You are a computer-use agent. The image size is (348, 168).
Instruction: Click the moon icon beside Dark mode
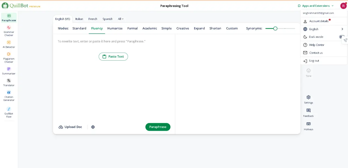(305, 37)
